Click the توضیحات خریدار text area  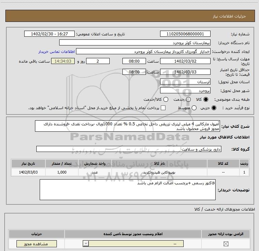(127, 190)
